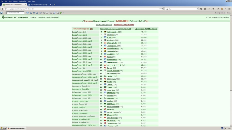
Task: Open the Персонаж link in game menu
Action: 88,21
